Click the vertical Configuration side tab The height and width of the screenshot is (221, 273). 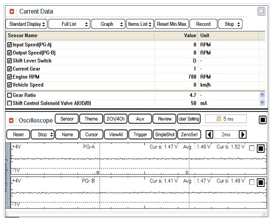pyautogui.click(x=8, y=175)
